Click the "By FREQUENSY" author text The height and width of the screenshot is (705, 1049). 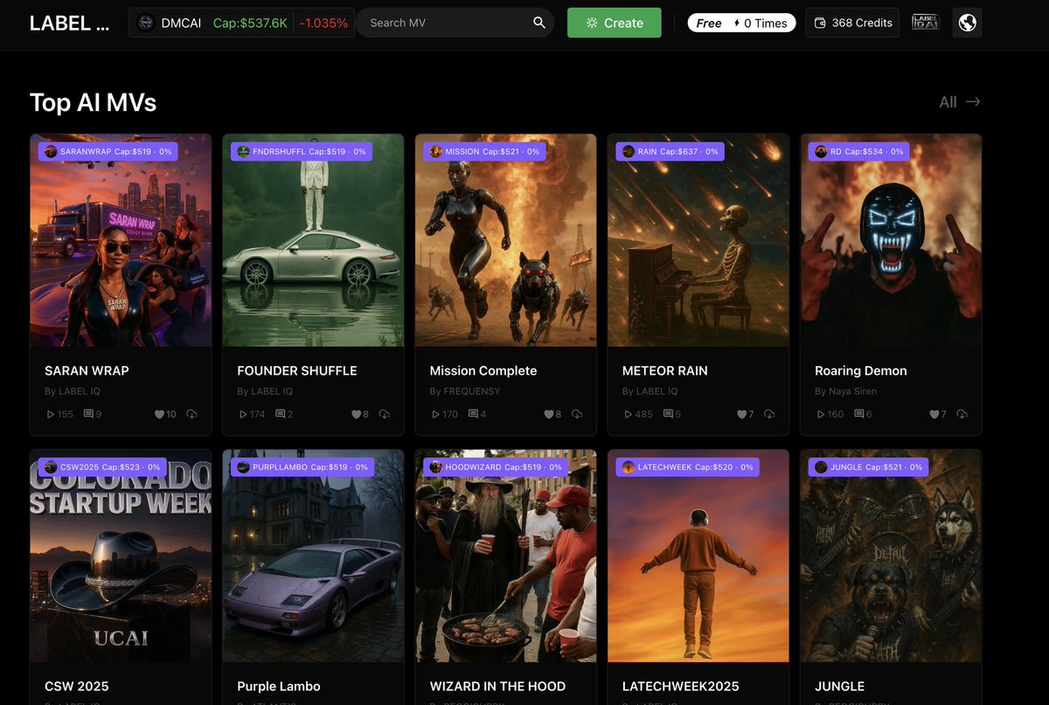point(465,391)
